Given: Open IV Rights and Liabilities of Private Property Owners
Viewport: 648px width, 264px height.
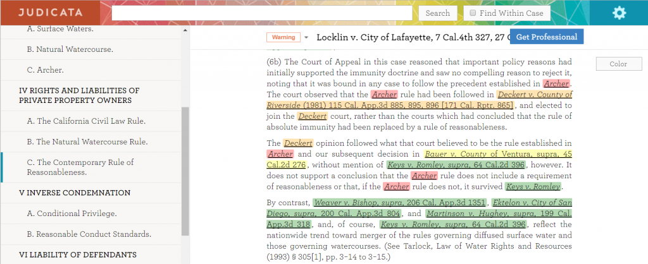Looking at the screenshot, I should click(79, 95).
